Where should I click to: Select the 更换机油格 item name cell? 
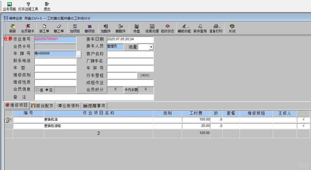point(99,126)
